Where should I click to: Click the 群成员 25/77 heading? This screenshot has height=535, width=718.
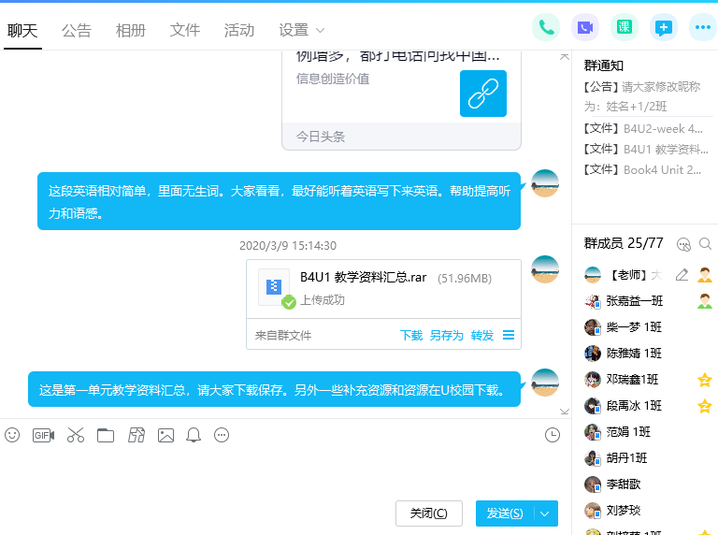tap(624, 243)
